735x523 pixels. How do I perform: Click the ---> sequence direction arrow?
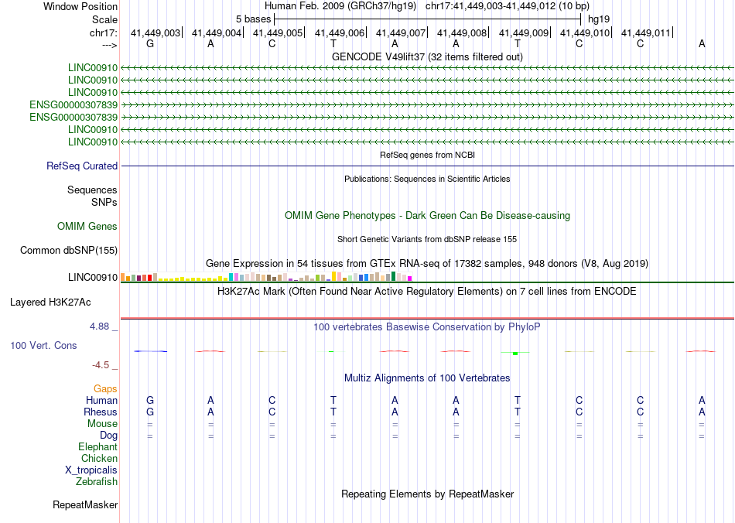click(x=110, y=45)
